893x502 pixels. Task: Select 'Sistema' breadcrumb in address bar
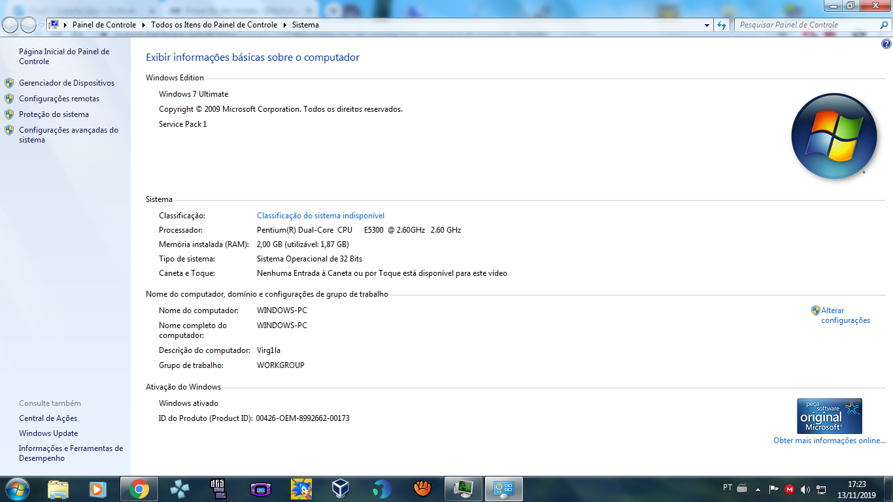tap(305, 25)
